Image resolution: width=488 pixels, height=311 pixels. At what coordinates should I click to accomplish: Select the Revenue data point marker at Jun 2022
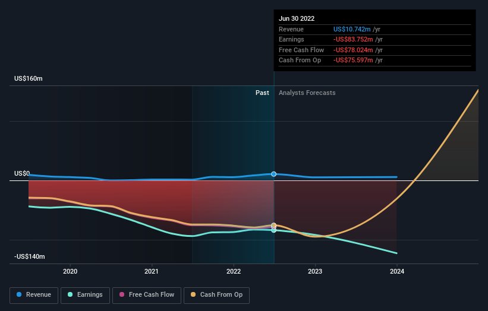[273, 174]
